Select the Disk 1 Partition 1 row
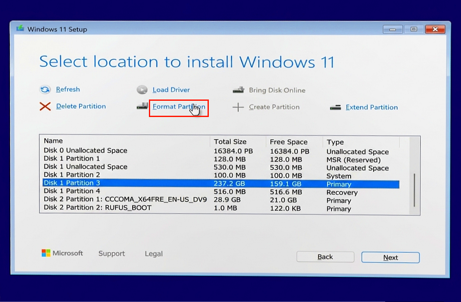This screenshot has height=302, width=461. click(221, 159)
